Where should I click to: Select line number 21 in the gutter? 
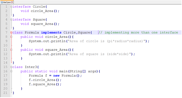click(x=5, y=93)
